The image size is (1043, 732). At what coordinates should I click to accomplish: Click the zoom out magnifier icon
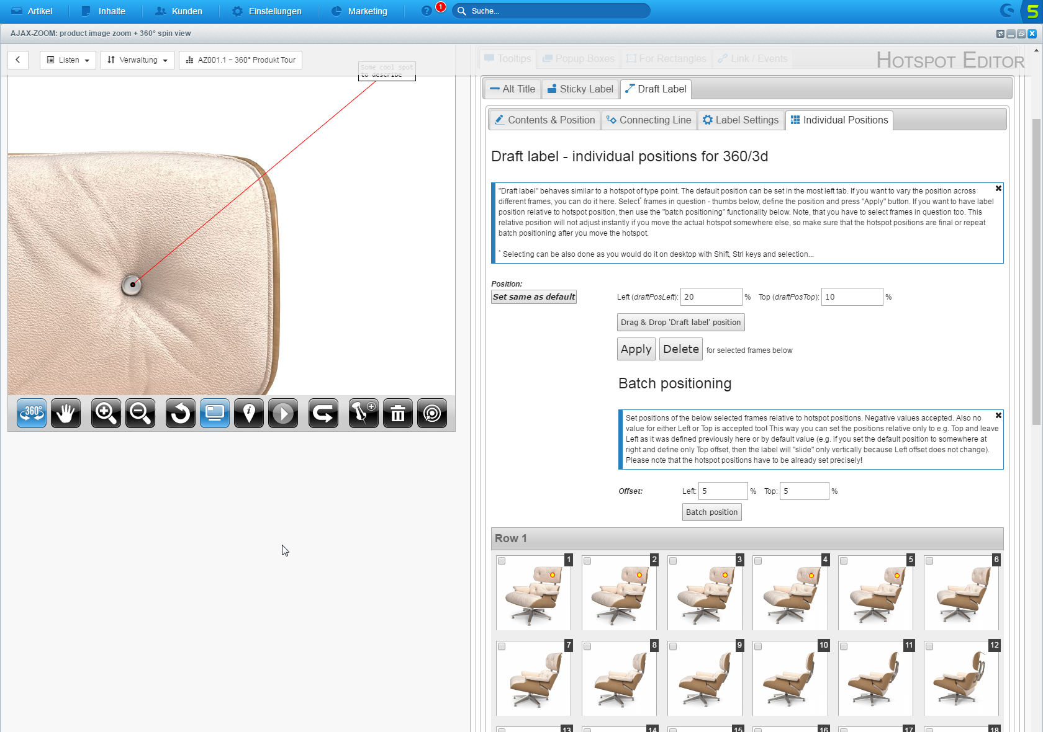(x=140, y=413)
